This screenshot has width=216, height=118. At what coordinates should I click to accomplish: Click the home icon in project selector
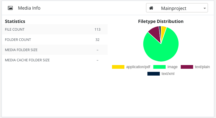click(151, 8)
